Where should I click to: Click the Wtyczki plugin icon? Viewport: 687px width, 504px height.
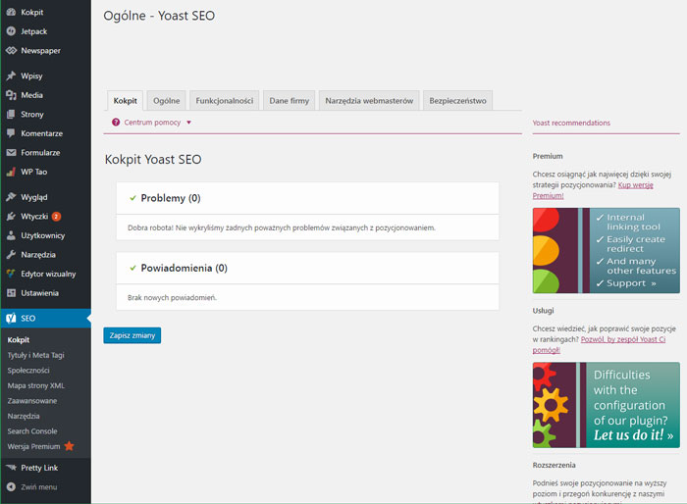[x=11, y=217]
